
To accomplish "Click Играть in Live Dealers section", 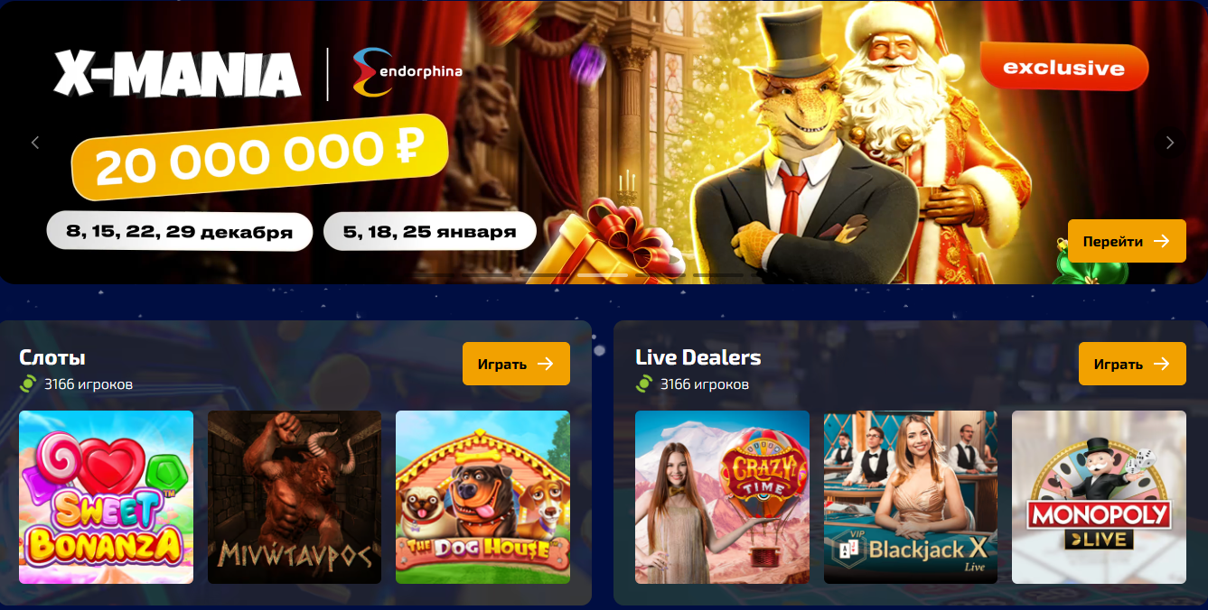I will [1132, 364].
